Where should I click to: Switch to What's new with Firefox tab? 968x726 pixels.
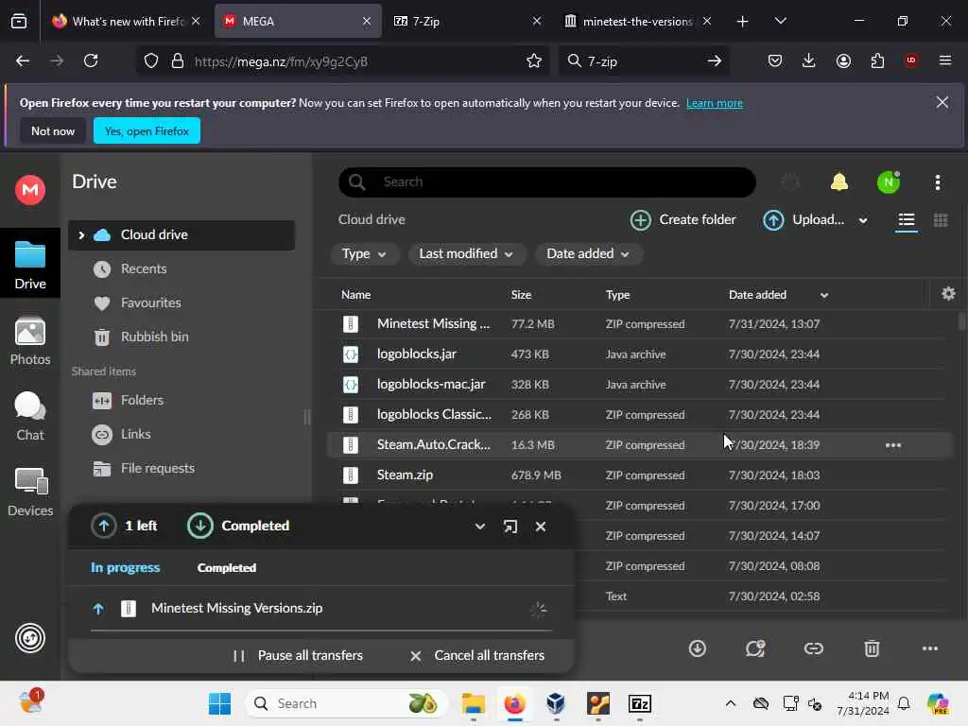coord(126,21)
